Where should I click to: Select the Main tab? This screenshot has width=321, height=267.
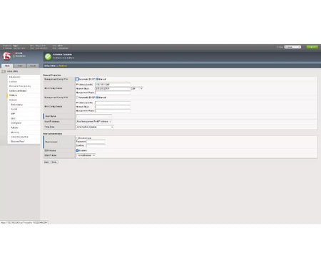pos(7,66)
